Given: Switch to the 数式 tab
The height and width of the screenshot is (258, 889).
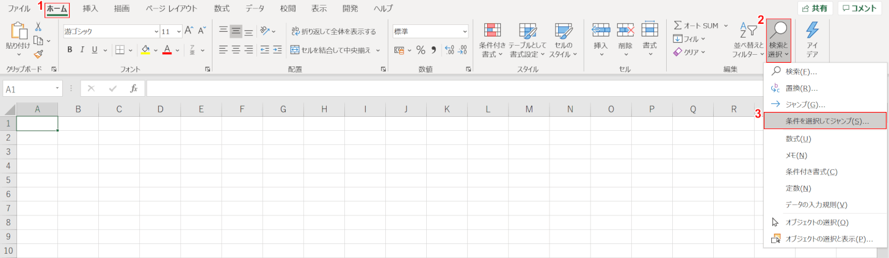Looking at the screenshot, I should click(x=222, y=9).
